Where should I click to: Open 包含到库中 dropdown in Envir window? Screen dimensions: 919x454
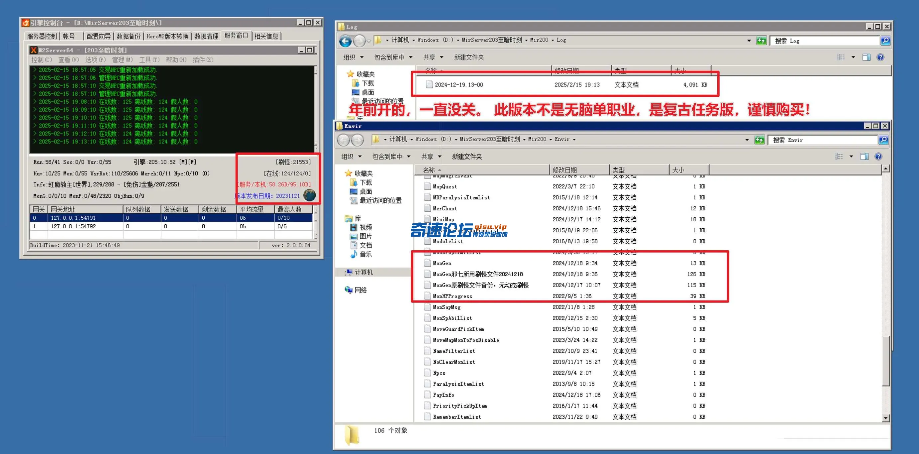click(391, 156)
